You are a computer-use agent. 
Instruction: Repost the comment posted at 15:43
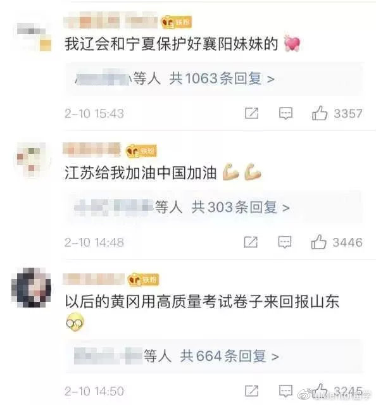click(251, 113)
